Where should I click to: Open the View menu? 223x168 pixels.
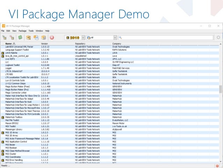(x=14, y=31)
